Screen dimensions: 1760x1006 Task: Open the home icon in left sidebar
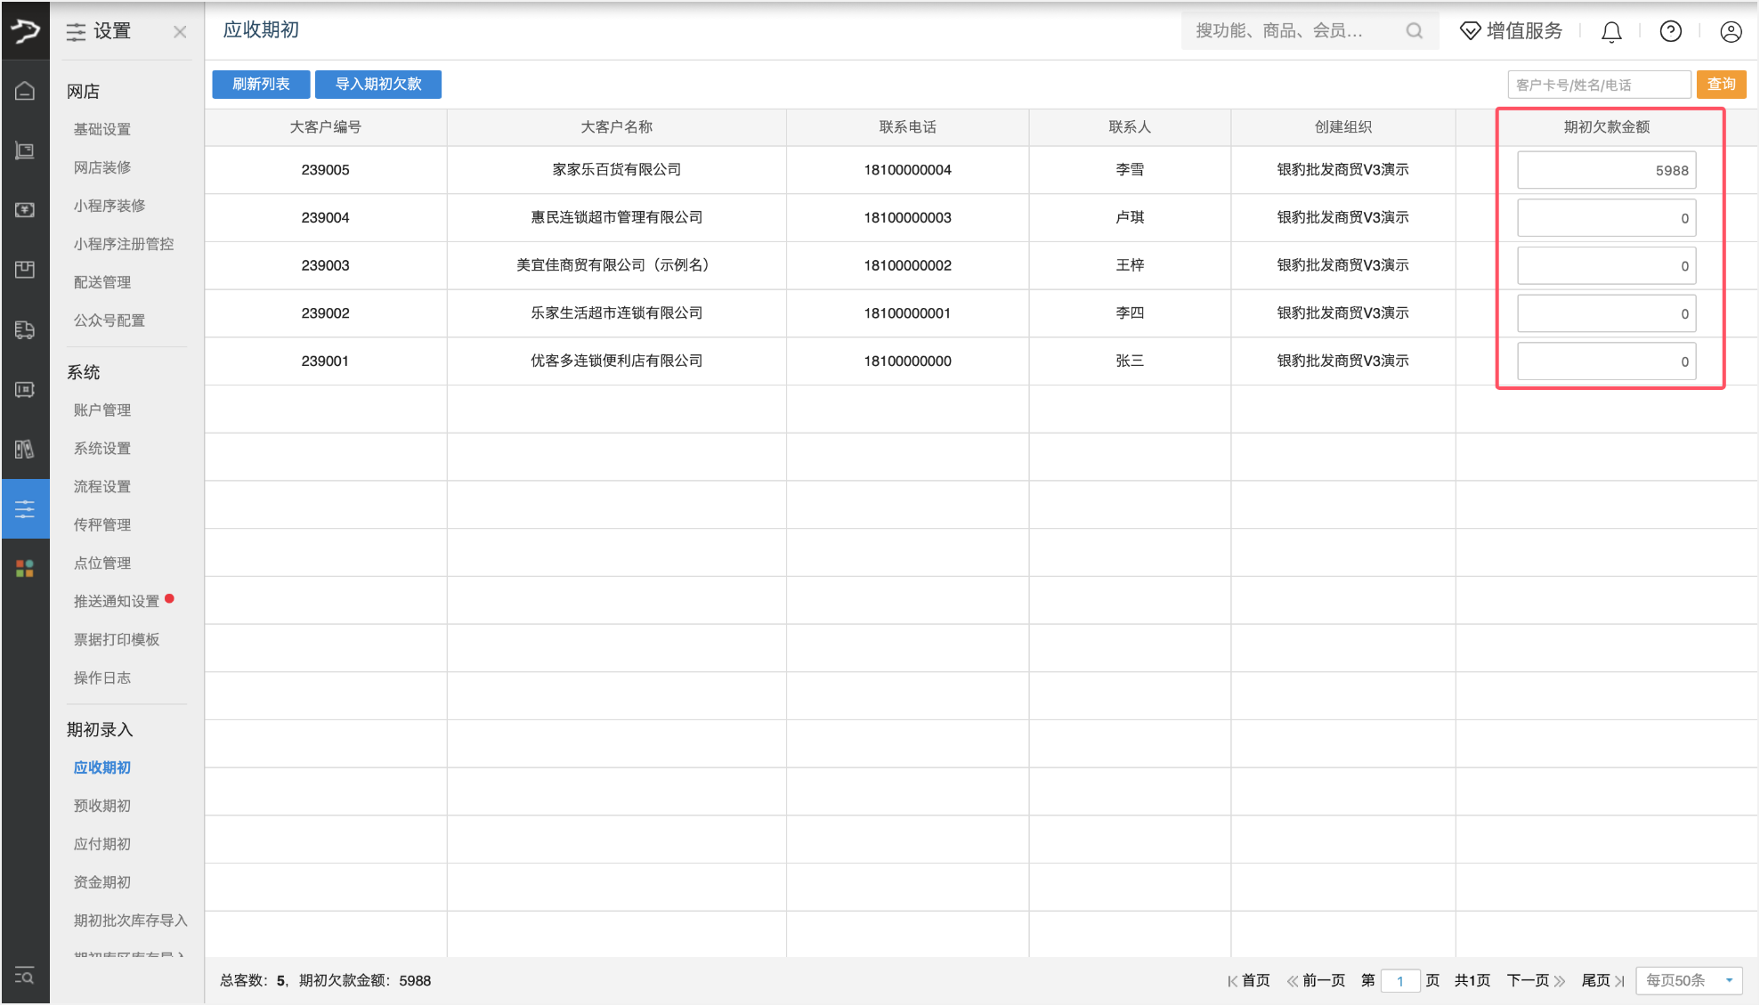25,90
